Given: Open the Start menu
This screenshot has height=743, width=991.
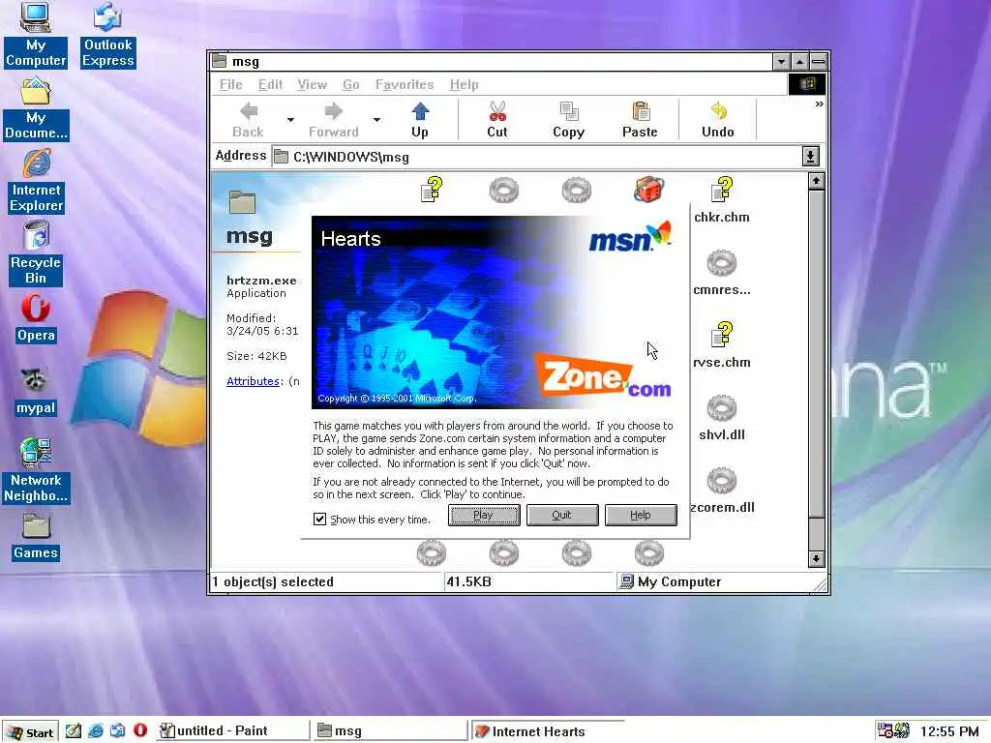Looking at the screenshot, I should (x=30, y=731).
